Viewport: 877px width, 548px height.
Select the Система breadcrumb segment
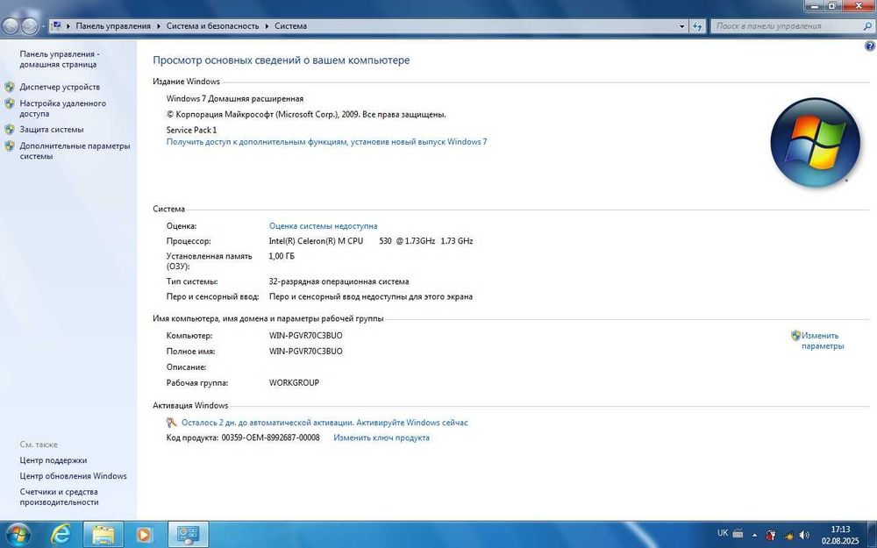click(x=290, y=25)
